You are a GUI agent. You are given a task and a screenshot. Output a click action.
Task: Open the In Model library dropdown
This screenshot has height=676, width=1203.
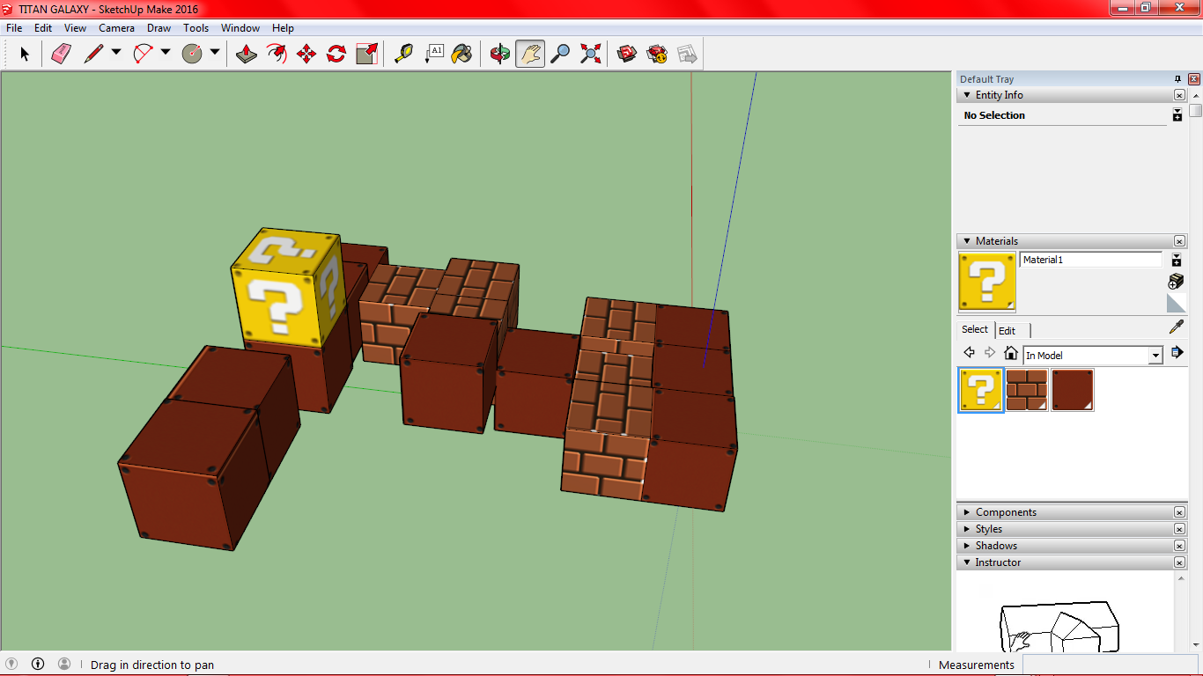[1155, 356]
